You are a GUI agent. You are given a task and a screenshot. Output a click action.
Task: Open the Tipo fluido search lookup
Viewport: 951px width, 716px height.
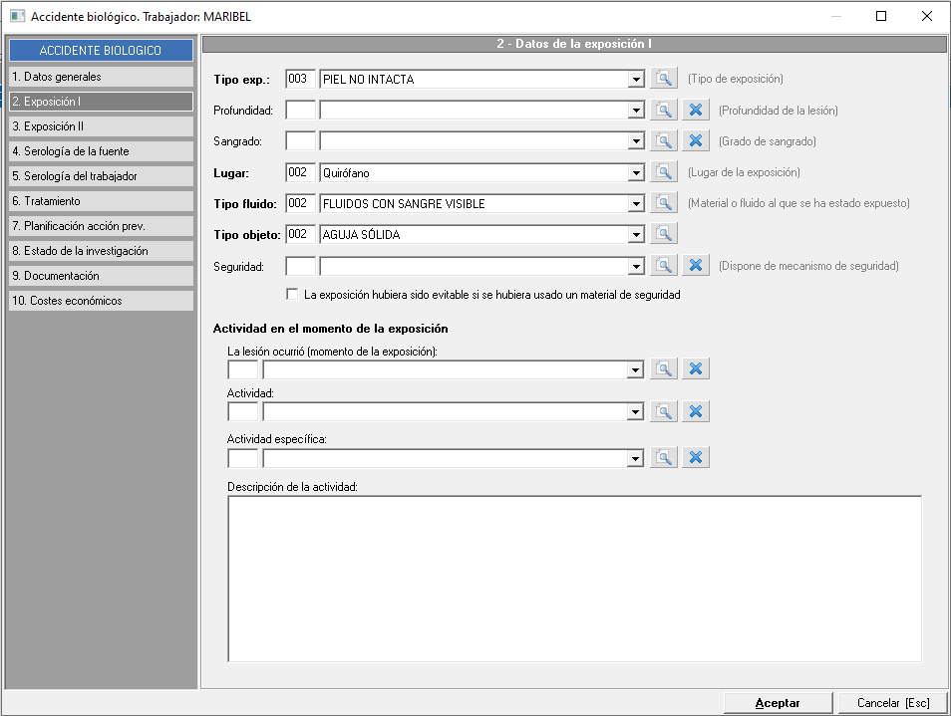pyautogui.click(x=664, y=203)
